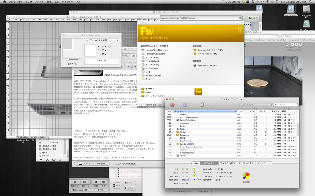
Task: Adjust aperture size slider in DigitalColor Meter
Action: point(67,60)
